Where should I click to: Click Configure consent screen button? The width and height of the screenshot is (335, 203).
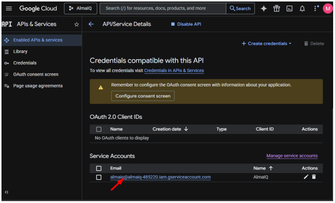pyautogui.click(x=143, y=96)
